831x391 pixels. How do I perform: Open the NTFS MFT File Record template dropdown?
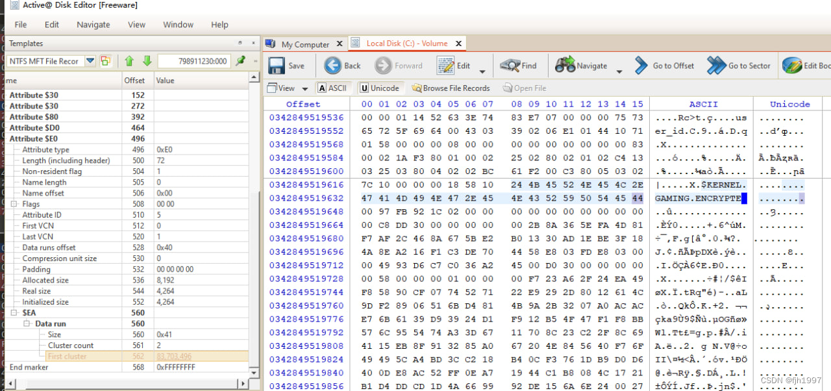click(90, 61)
